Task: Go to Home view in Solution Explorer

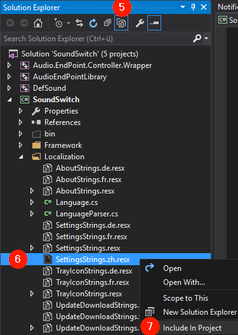Action: click(x=38, y=23)
